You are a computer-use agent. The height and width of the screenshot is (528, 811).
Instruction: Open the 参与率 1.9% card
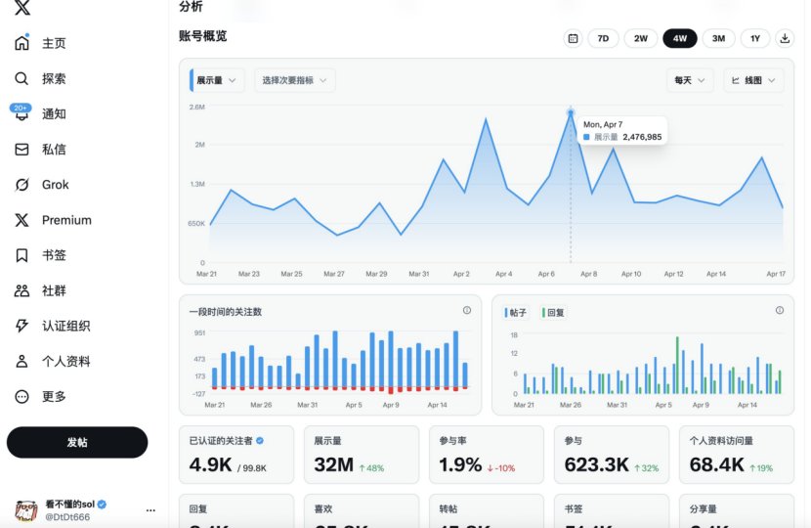pyautogui.click(x=487, y=455)
